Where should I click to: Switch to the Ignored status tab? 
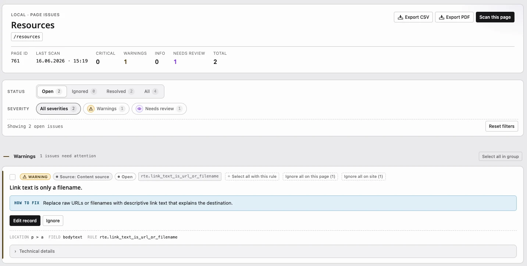click(84, 91)
